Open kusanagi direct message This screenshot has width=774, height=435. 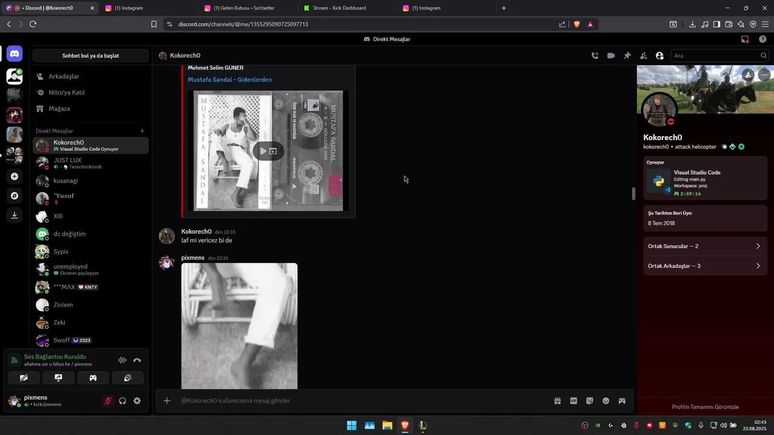click(x=91, y=181)
